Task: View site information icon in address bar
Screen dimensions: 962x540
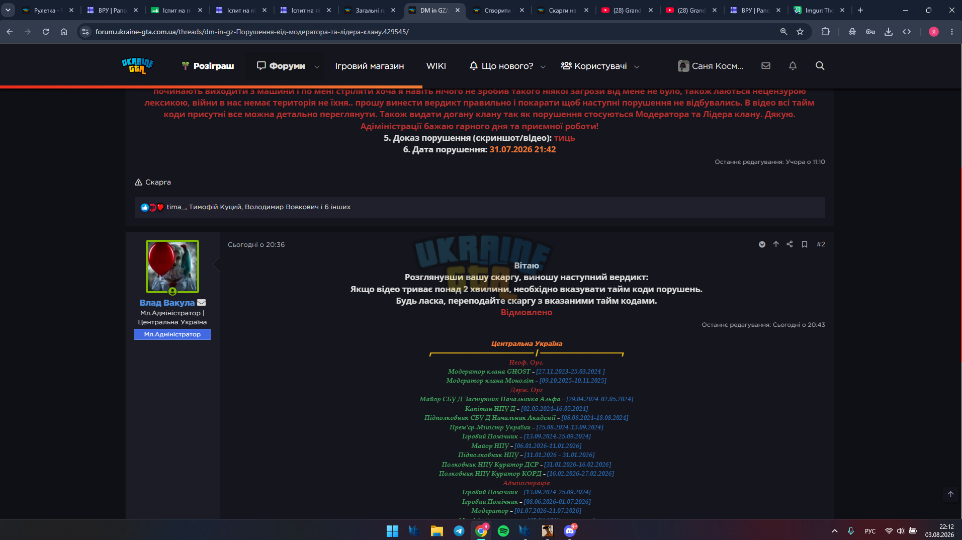Action: point(85,32)
